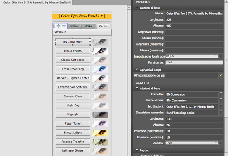Click the Cross Processing button
Image resolution: width=228 pixels, height=156 pixels.
tap(73, 69)
